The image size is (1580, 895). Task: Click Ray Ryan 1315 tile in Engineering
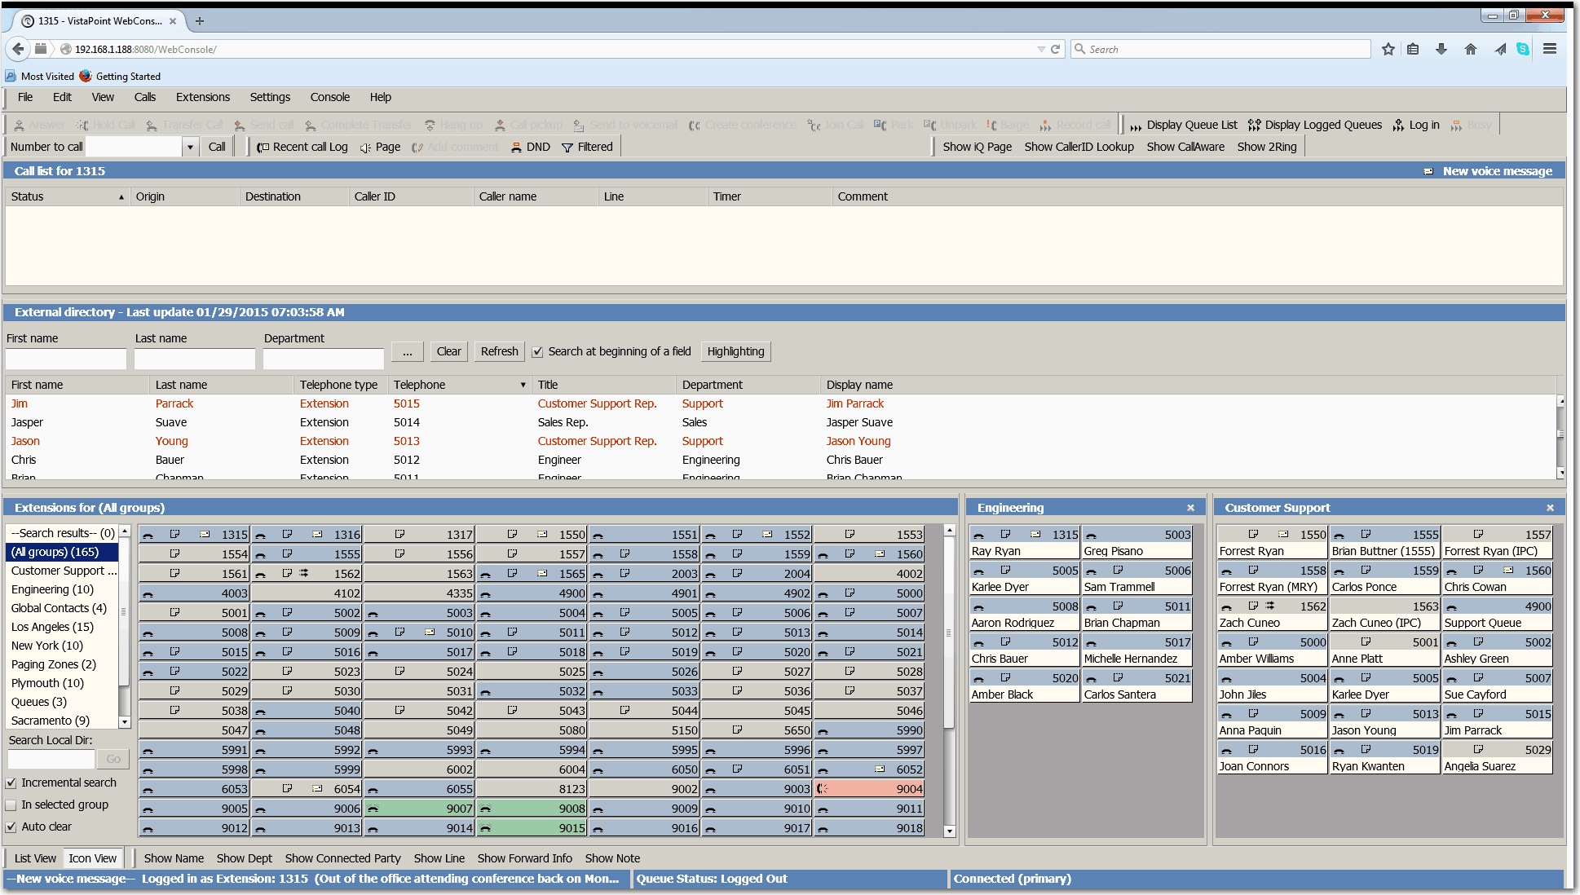(1024, 543)
